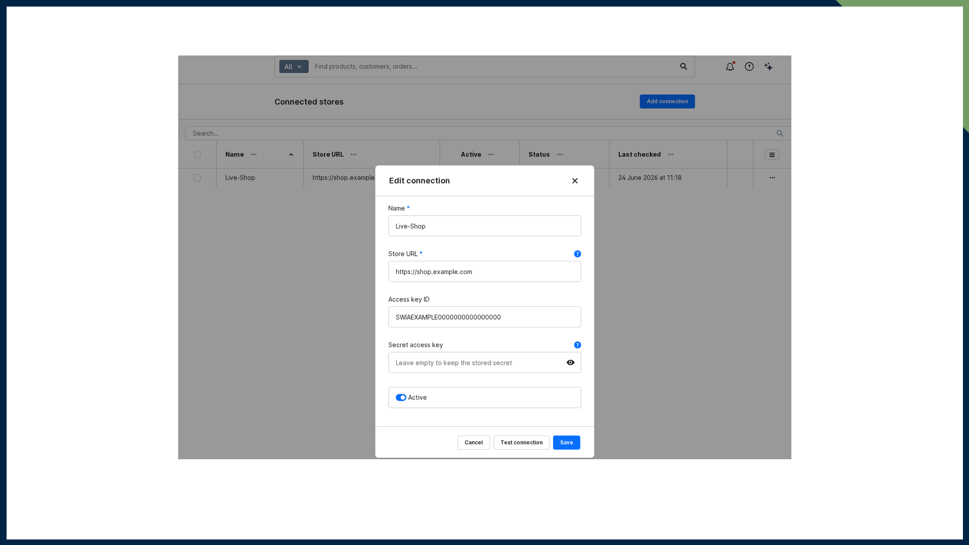Click the Connected stores heading

pyautogui.click(x=309, y=102)
